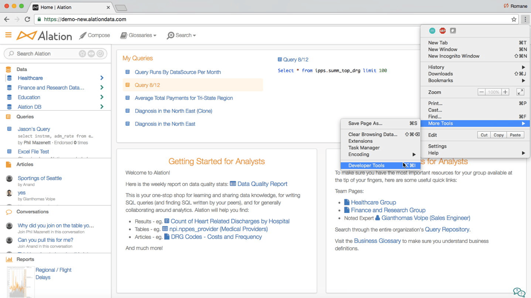Click the Reports bar chart icon
The height and width of the screenshot is (298, 531).
pyautogui.click(x=9, y=259)
